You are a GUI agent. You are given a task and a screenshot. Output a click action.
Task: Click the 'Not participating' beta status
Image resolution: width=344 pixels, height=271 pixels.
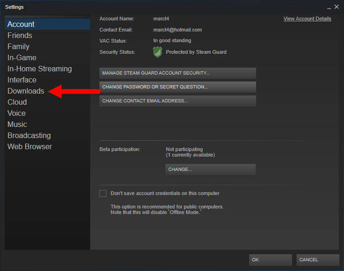click(184, 150)
